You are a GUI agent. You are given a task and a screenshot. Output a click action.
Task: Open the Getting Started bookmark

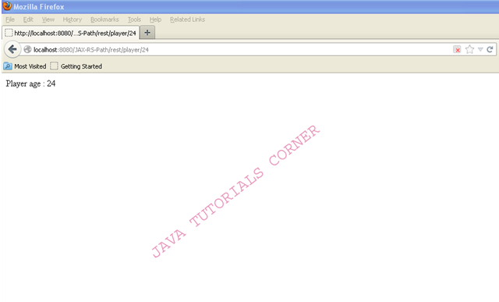(x=76, y=66)
